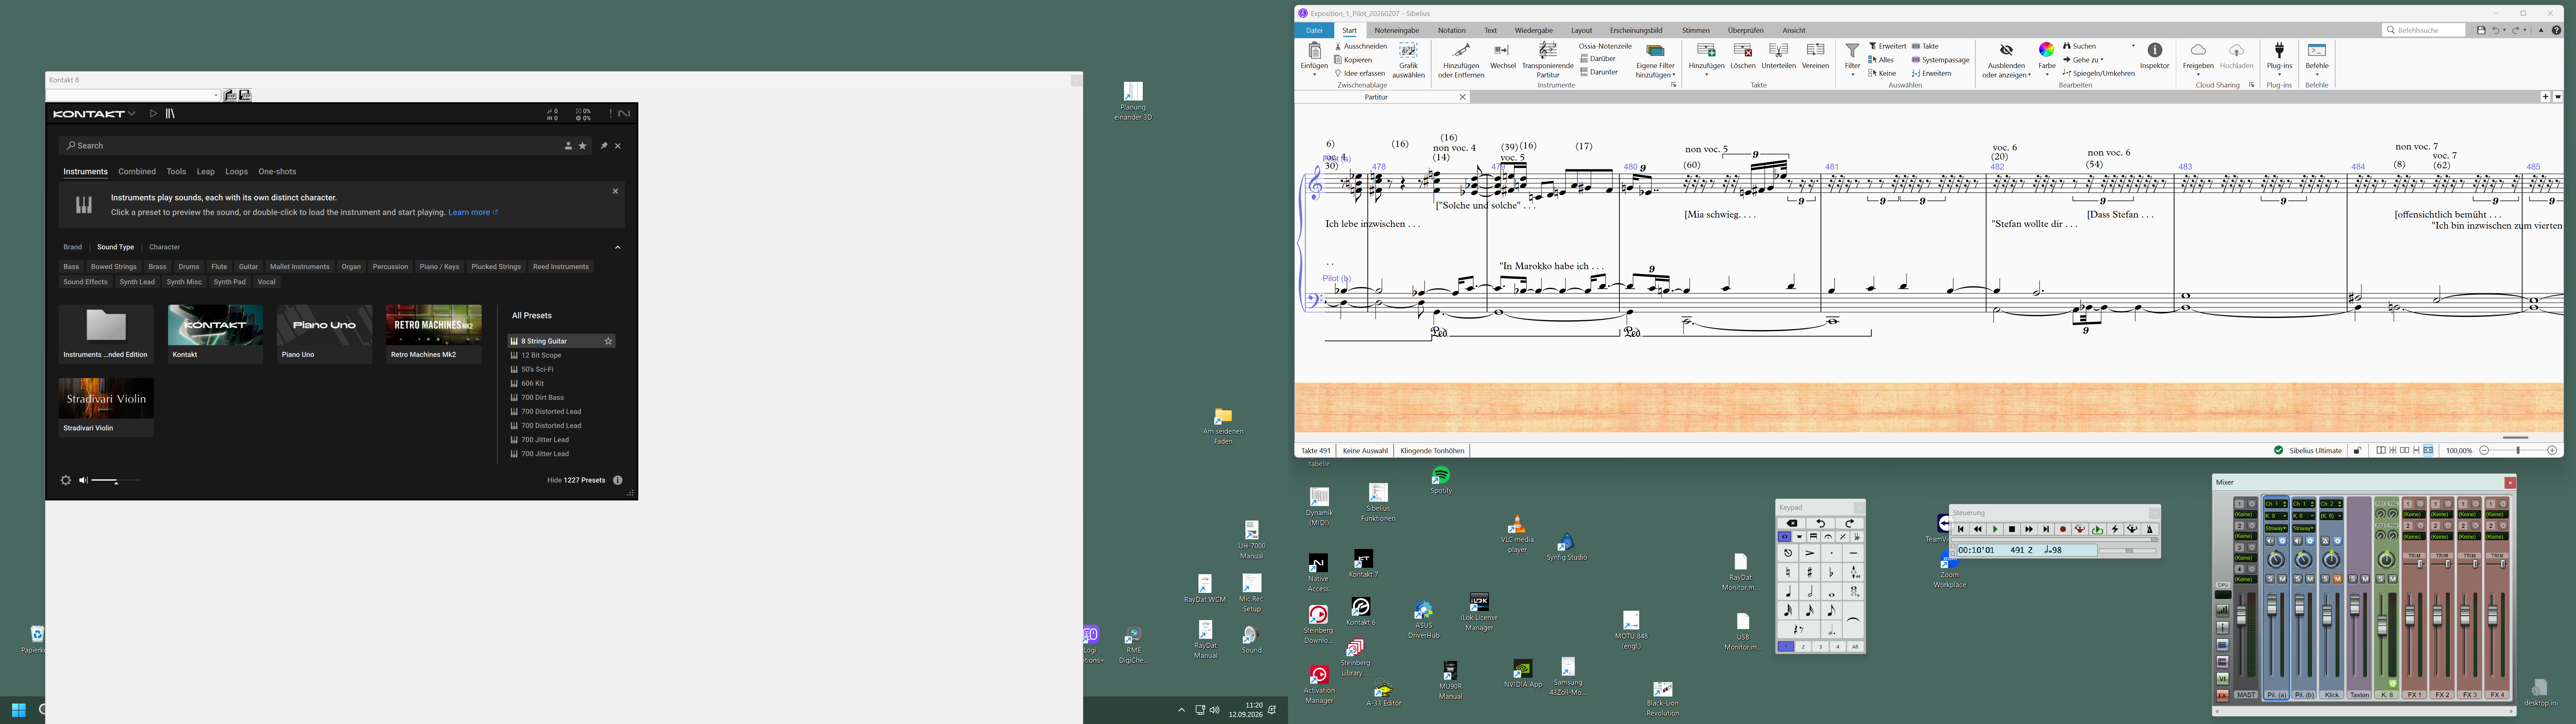Adjust the Kontakt preview volume slider
Image resolution: width=2576 pixels, height=724 pixels.
click(x=116, y=481)
